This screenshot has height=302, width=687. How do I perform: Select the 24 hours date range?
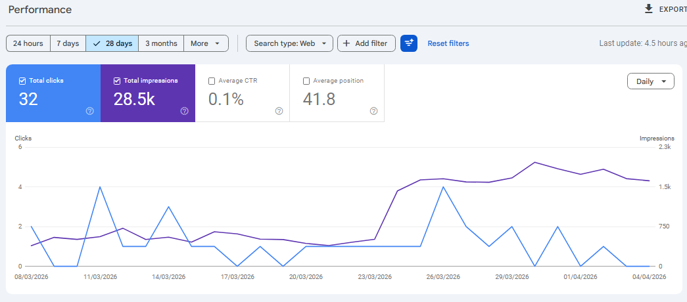28,43
